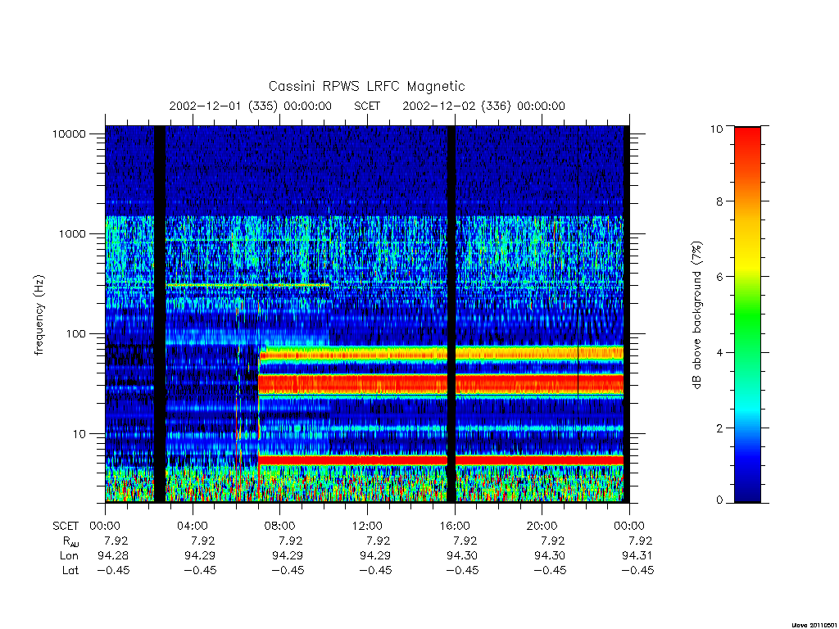Select the start date "2002-12-01 (335) 00:00:00"
Image resolution: width=839 pixels, height=629 pixels.
click(251, 106)
